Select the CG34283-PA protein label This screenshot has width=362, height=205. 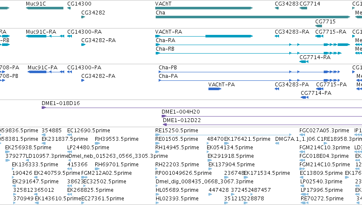pos(292,85)
